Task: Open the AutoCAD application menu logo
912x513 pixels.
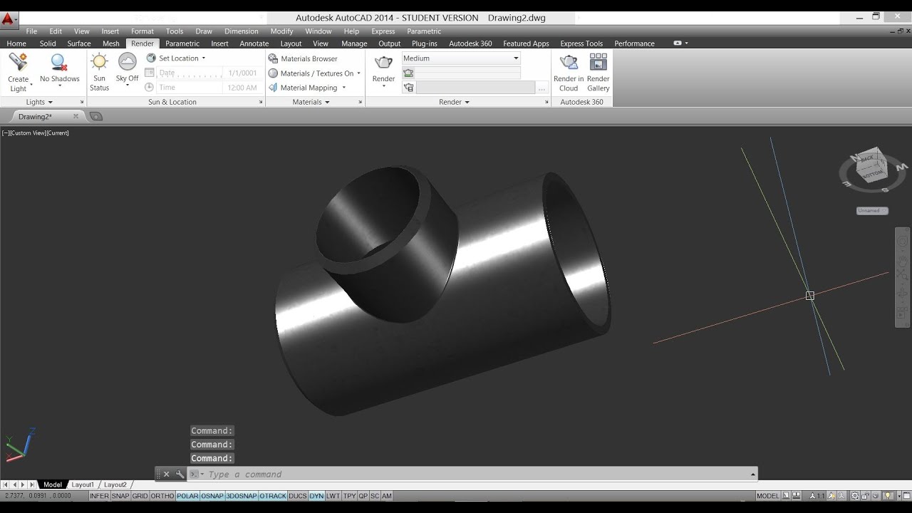Action: [x=8, y=19]
